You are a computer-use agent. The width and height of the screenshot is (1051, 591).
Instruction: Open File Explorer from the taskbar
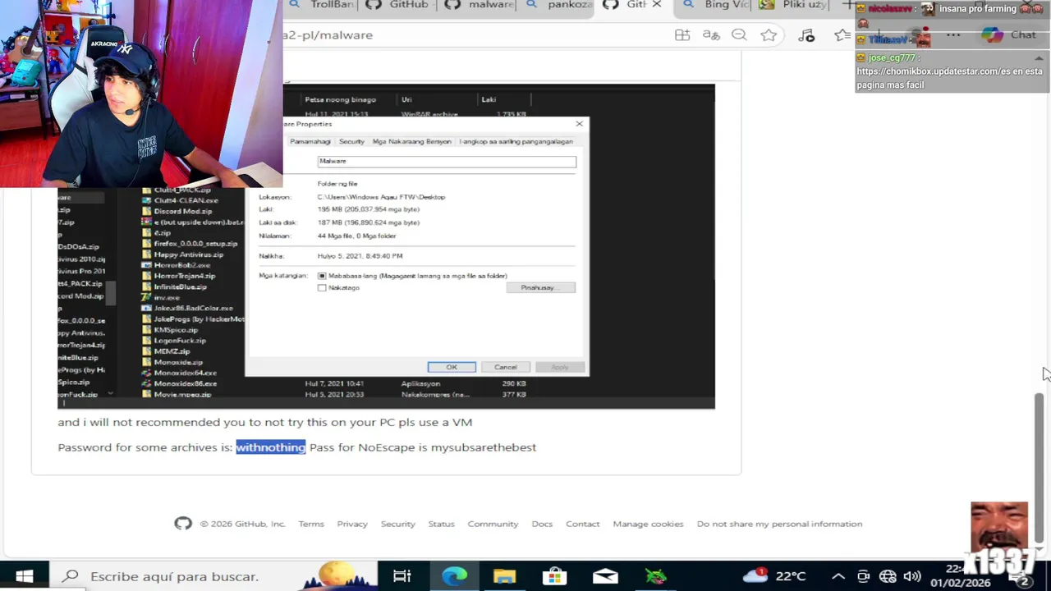coord(504,576)
